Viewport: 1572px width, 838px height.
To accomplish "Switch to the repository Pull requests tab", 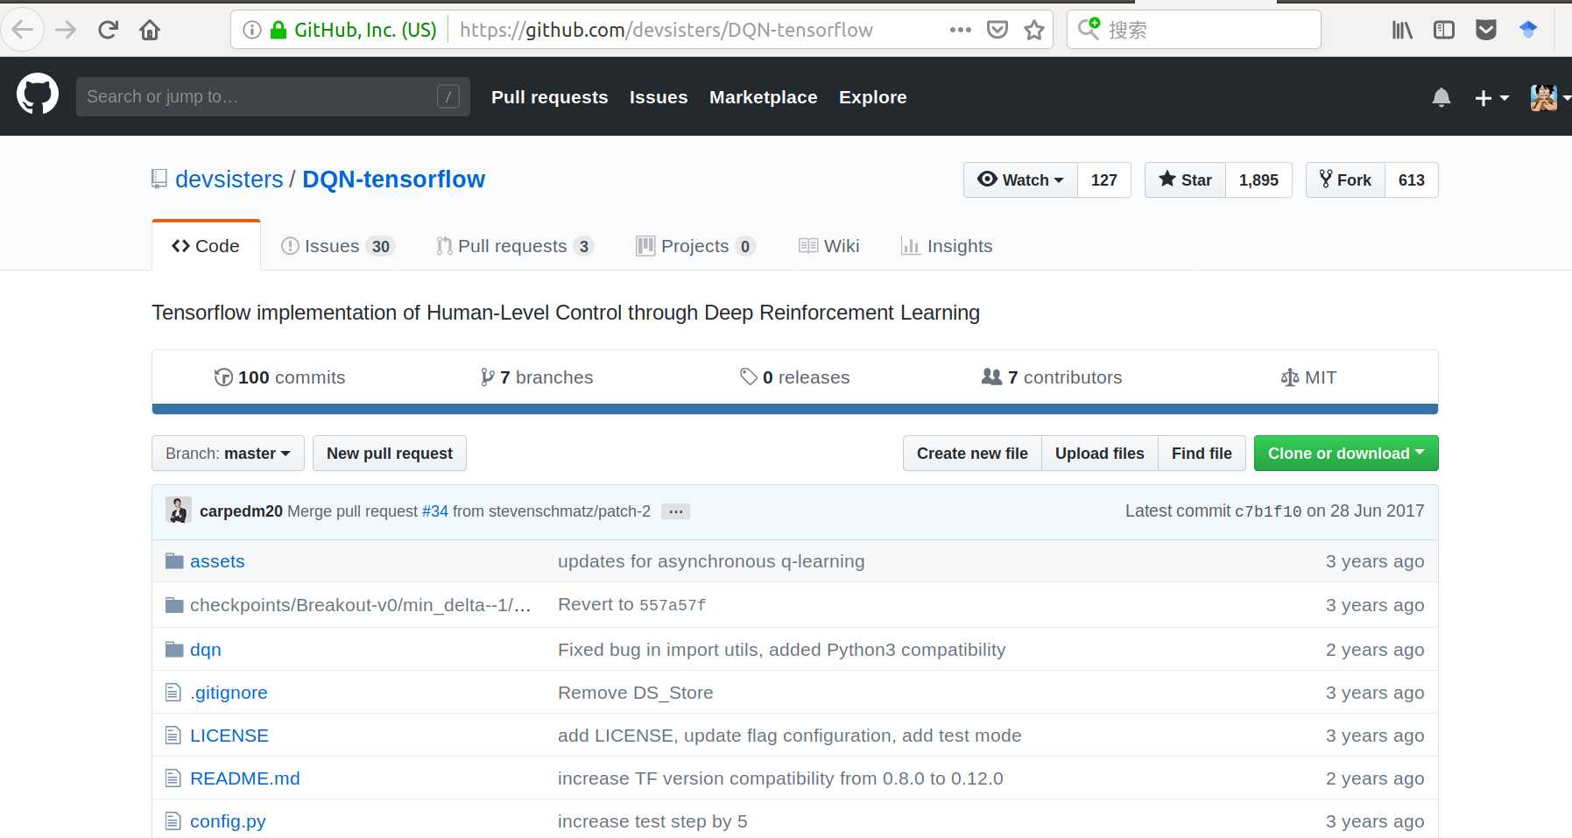I will (x=515, y=246).
